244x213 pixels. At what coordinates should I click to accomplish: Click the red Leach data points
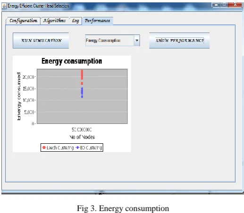pyautogui.click(x=82, y=77)
